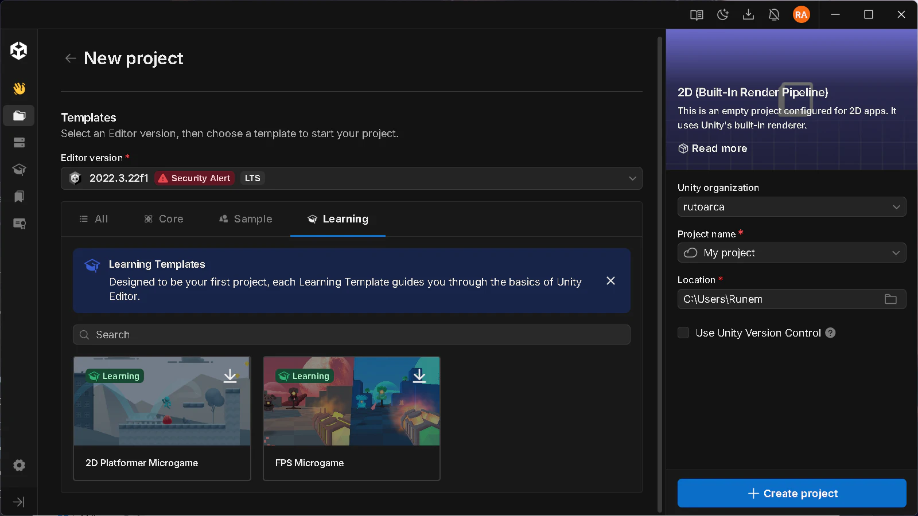Click the template Search field
Screen dimensions: 918x516
click(x=351, y=335)
